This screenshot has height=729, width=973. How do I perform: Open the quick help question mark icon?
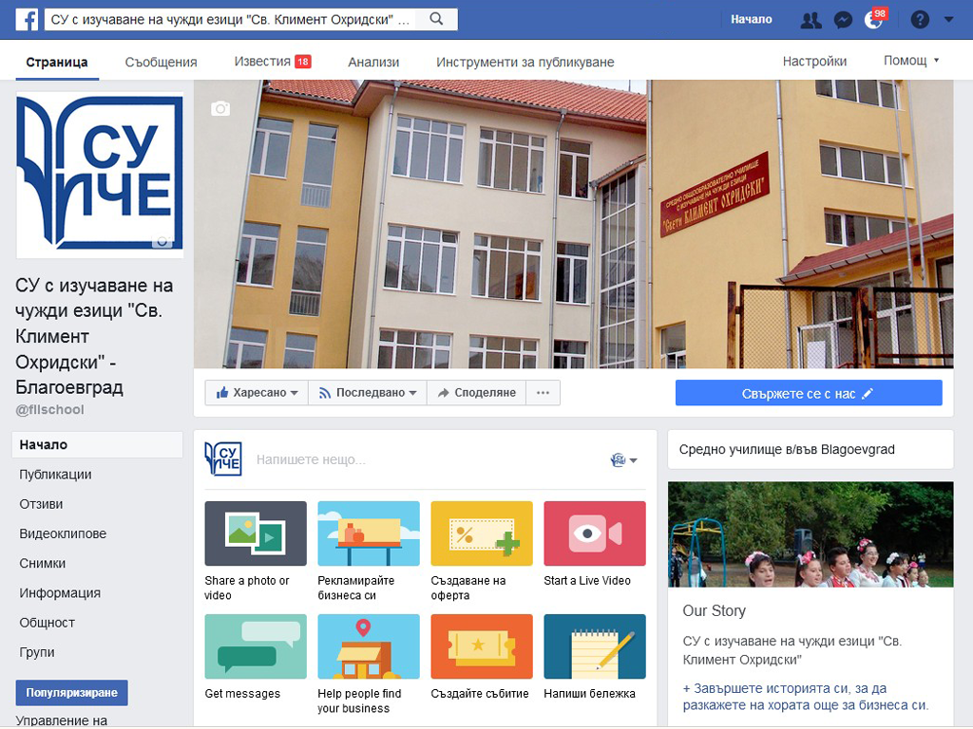[920, 20]
